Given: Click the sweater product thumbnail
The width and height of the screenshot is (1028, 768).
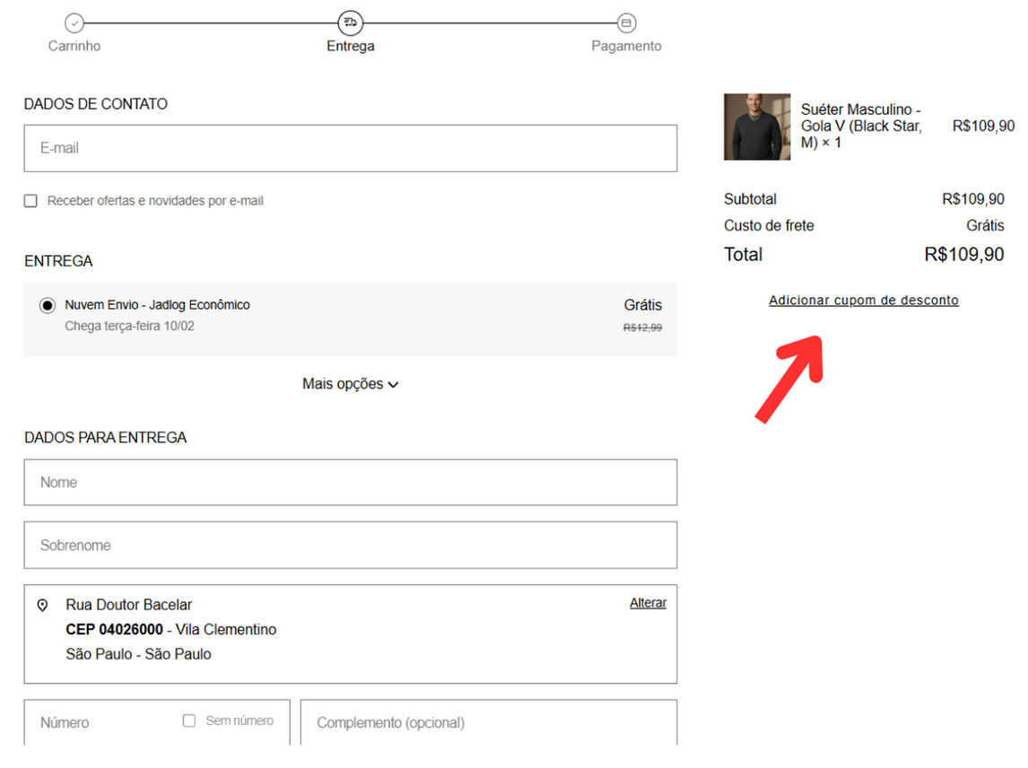Looking at the screenshot, I should [x=756, y=127].
